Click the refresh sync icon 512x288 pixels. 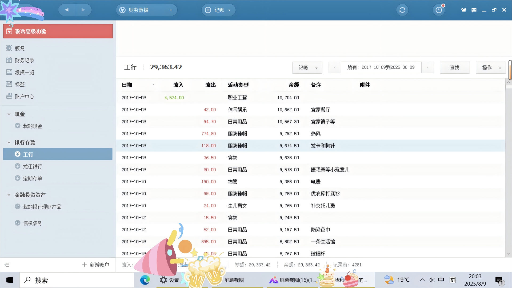pyautogui.click(x=402, y=10)
